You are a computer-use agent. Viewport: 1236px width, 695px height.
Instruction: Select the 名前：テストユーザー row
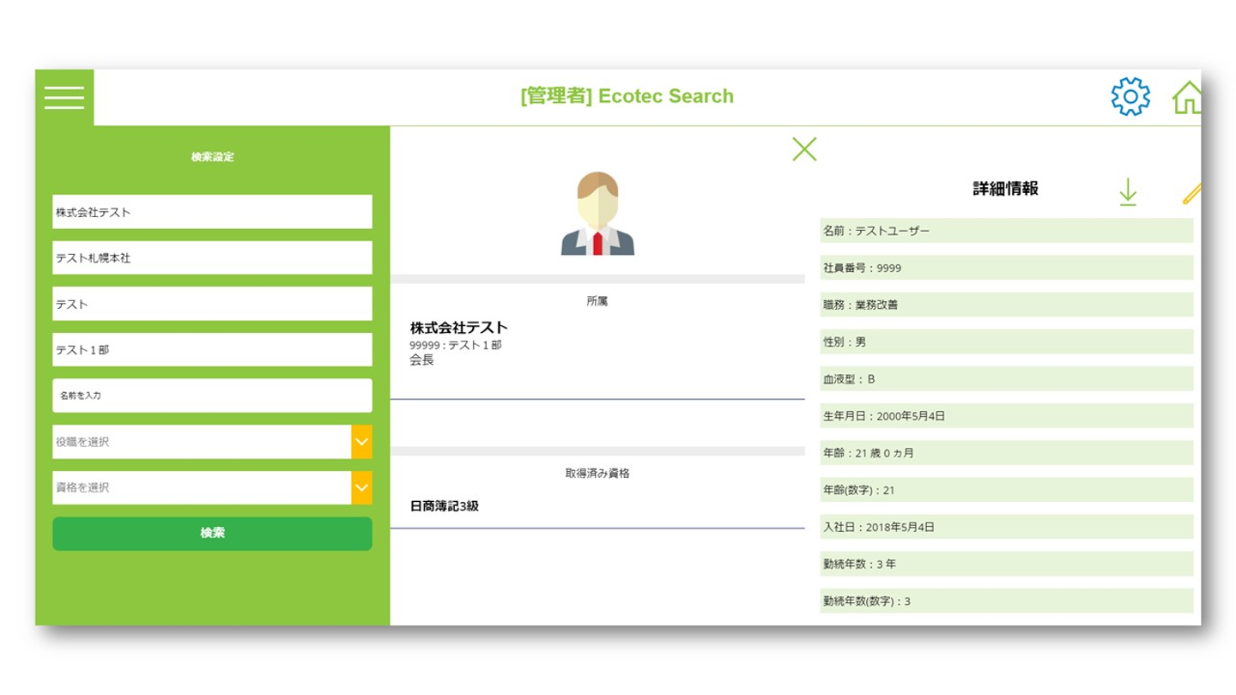click(x=1006, y=231)
